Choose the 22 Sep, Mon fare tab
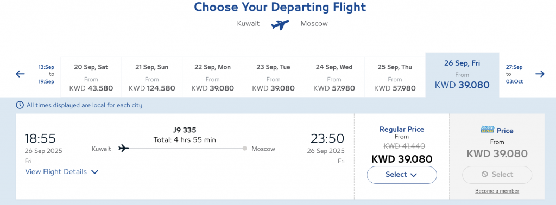This screenshot has height=205, width=556. 213,77
